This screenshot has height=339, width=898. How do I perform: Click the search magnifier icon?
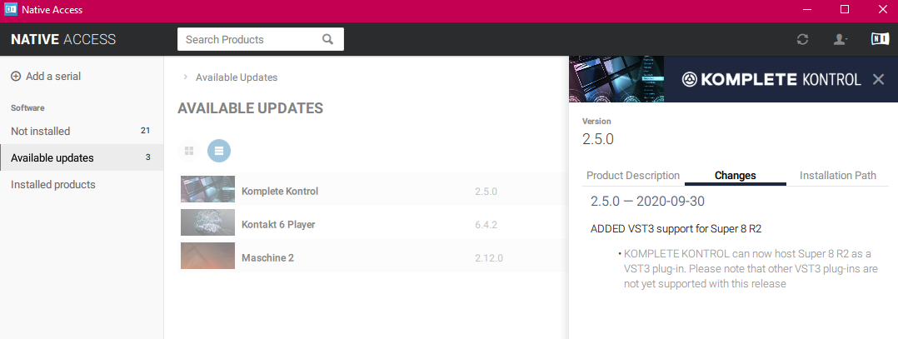tap(328, 39)
